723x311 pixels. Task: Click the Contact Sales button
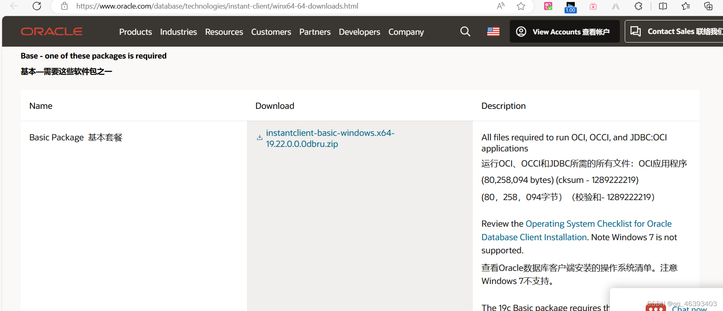674,32
